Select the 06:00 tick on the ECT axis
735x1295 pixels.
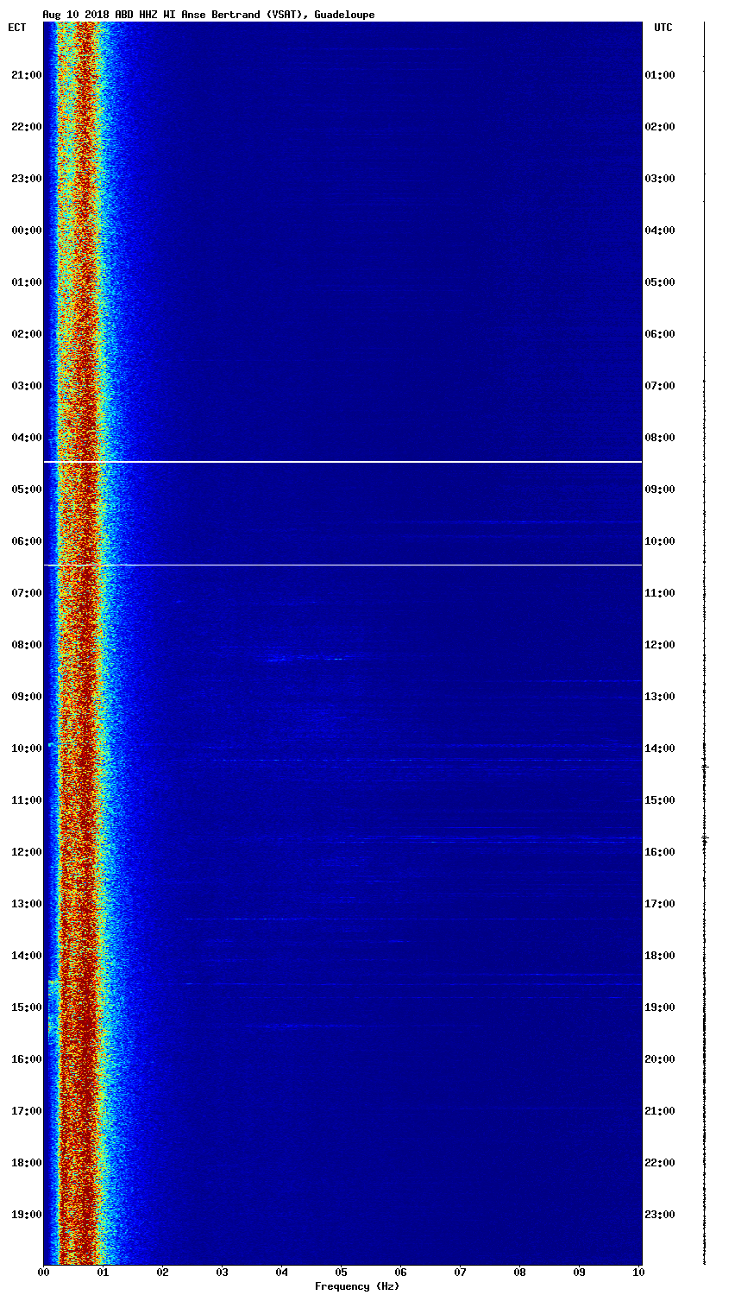click(x=26, y=541)
